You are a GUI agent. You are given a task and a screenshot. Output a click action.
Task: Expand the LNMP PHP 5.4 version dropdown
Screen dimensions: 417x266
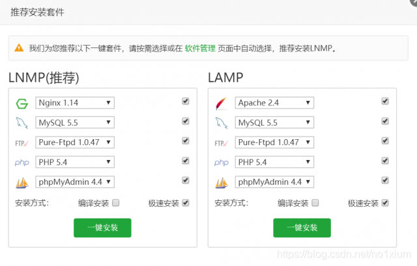pos(75,162)
